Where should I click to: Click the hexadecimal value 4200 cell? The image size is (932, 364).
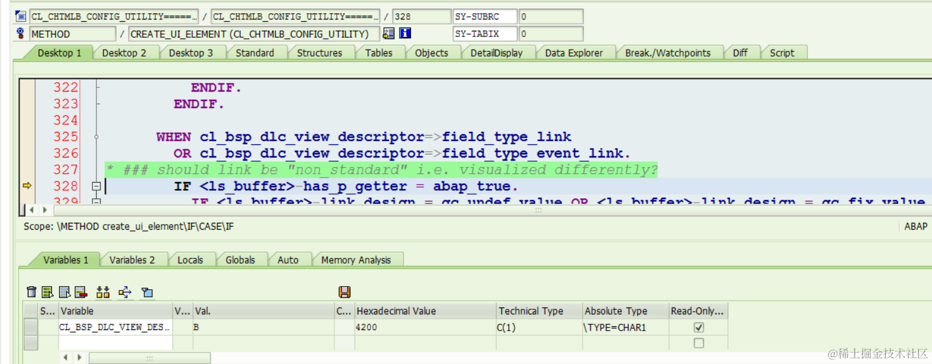tap(424, 327)
